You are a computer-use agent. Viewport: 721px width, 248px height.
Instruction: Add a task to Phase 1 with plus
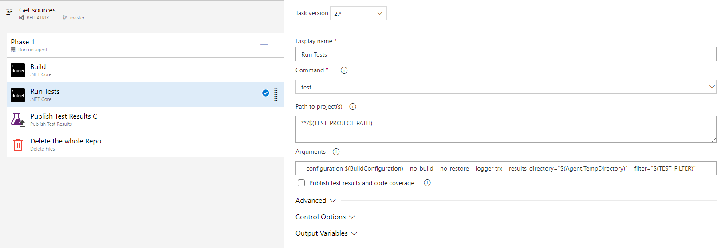[x=264, y=44]
